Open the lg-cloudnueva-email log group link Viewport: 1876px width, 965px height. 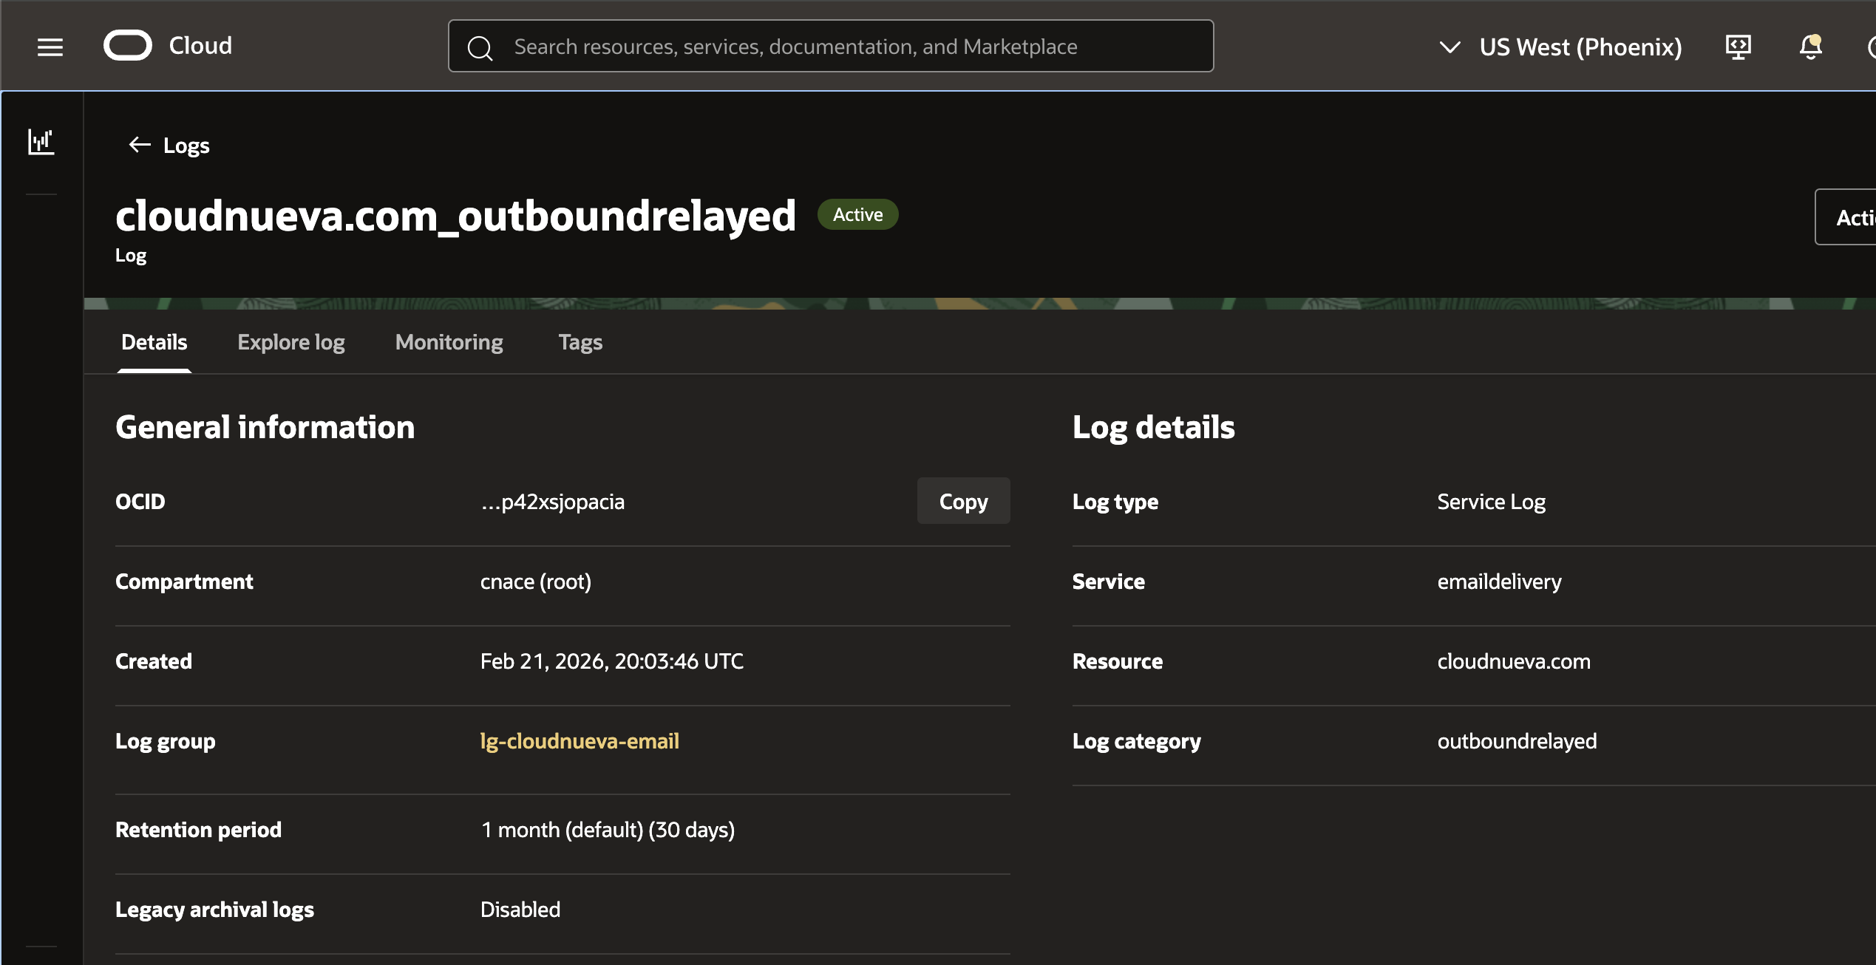pyautogui.click(x=580, y=740)
